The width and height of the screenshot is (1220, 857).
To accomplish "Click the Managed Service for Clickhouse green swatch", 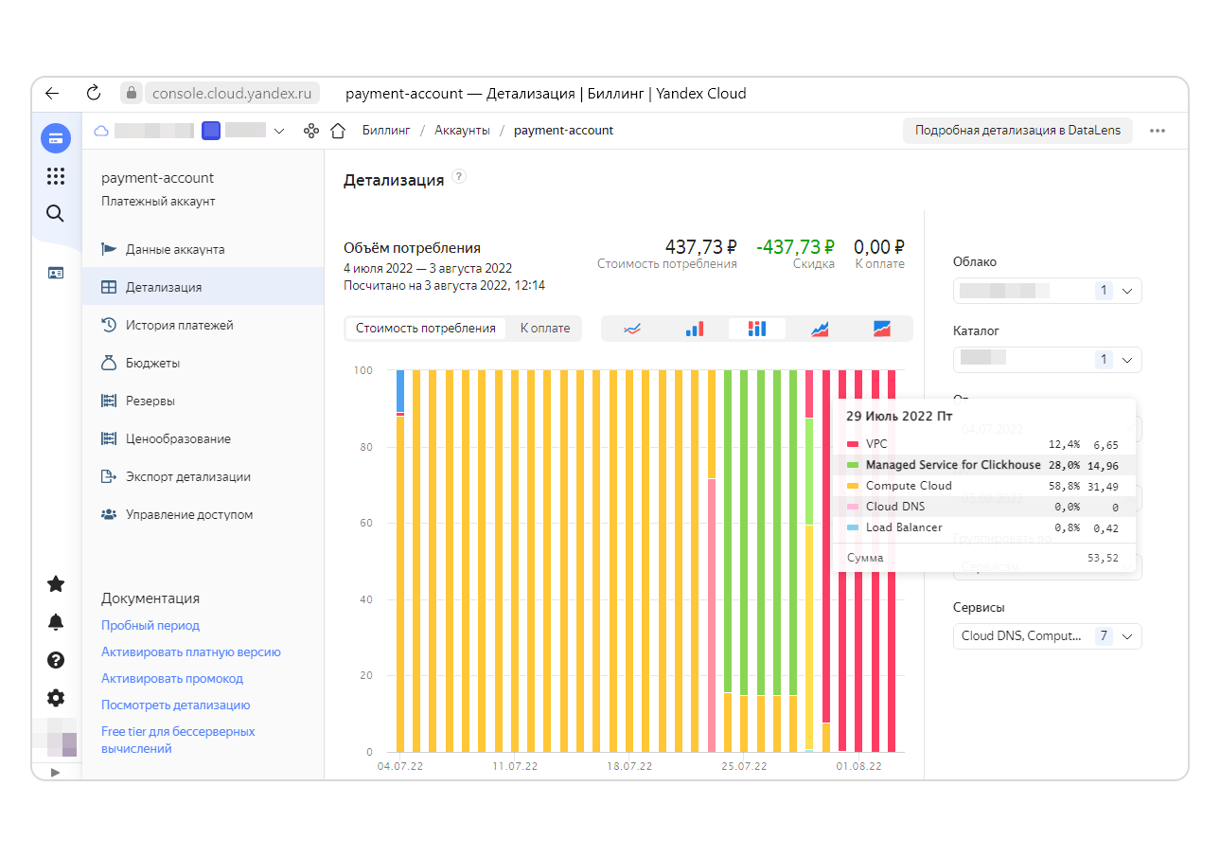I will click(x=853, y=465).
